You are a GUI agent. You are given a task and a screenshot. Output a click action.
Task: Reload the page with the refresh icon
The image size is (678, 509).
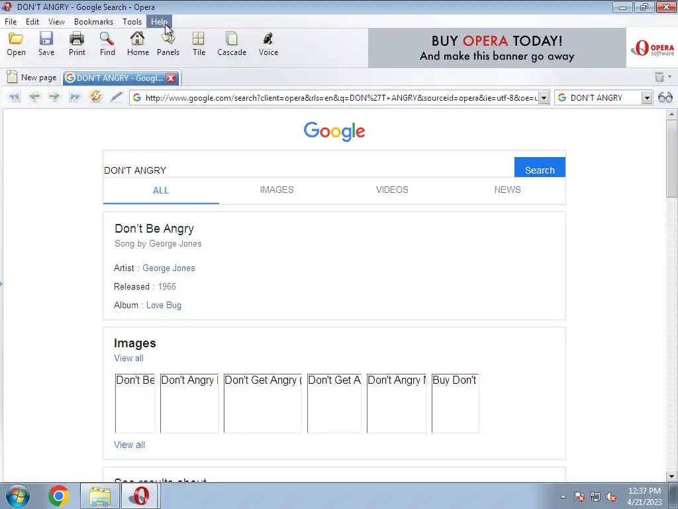[x=95, y=96]
